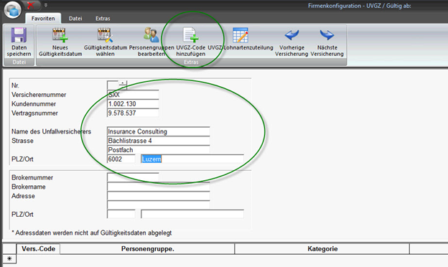Click the Personengruppe column header
The height and width of the screenshot is (267, 448).
click(147, 249)
